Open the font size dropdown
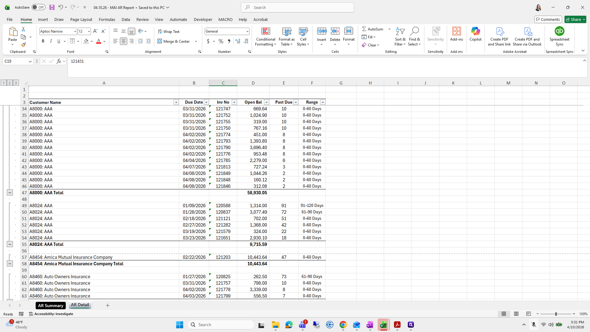This screenshot has width=590, height=332. pyautogui.click(x=89, y=31)
